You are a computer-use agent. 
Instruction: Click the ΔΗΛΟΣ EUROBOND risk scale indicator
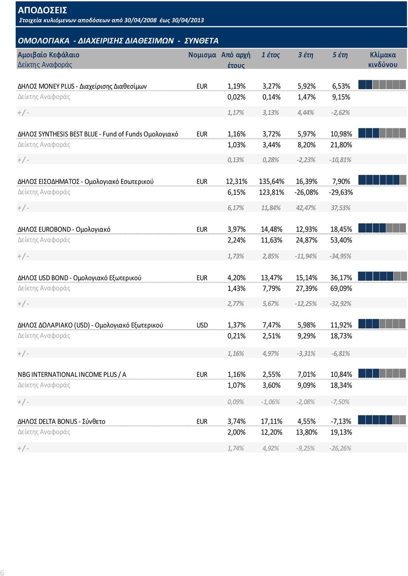pyautogui.click(x=382, y=228)
